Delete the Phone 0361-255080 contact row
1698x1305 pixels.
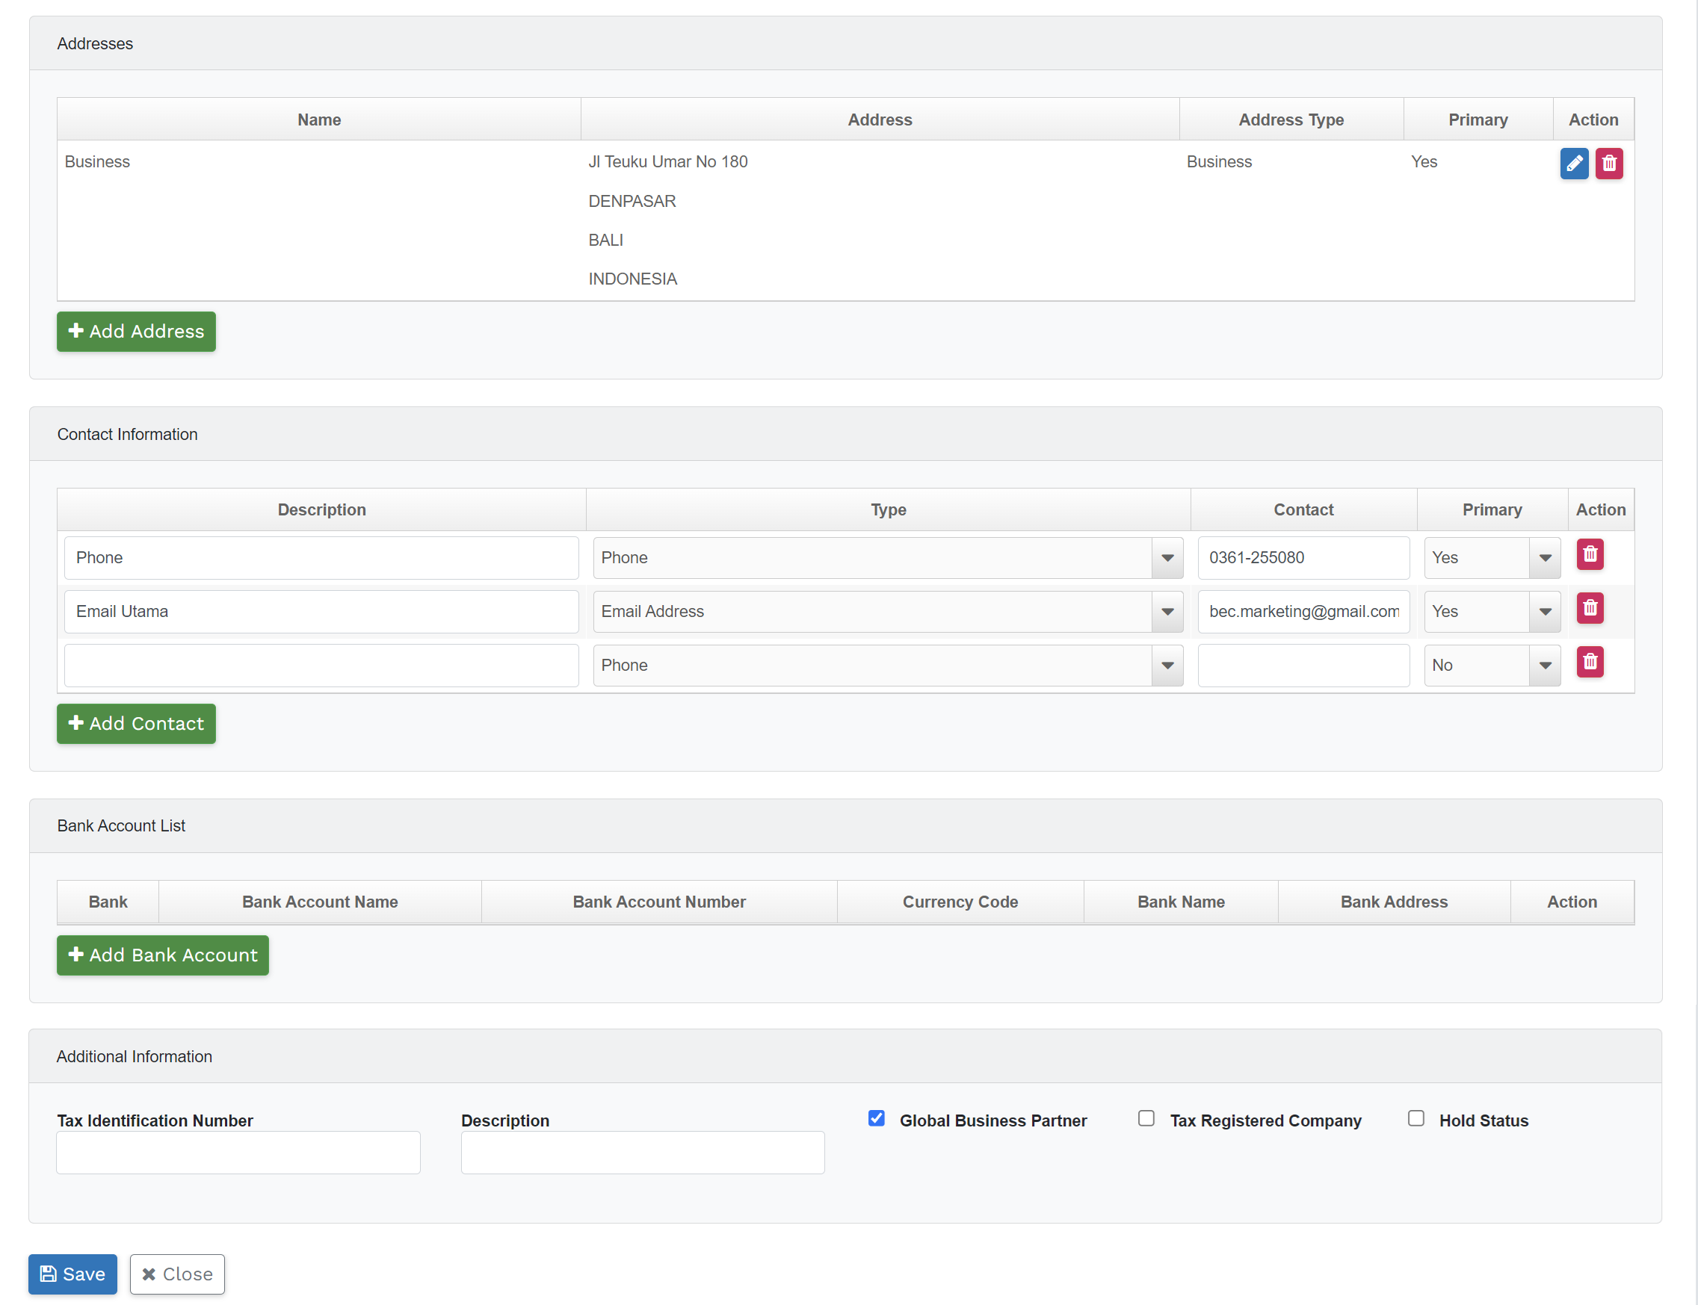click(x=1589, y=554)
